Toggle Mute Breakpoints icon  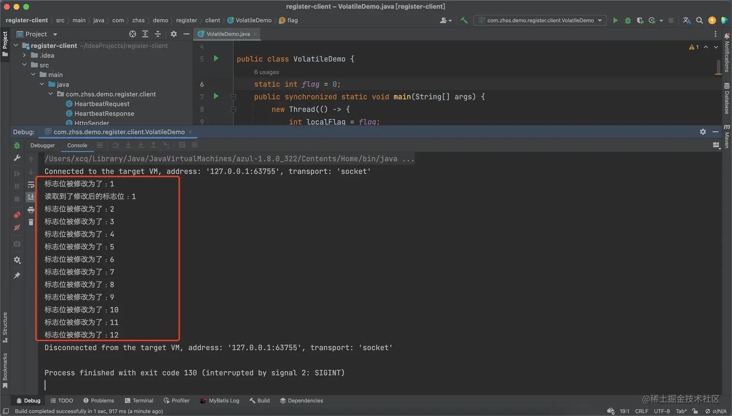click(x=17, y=228)
